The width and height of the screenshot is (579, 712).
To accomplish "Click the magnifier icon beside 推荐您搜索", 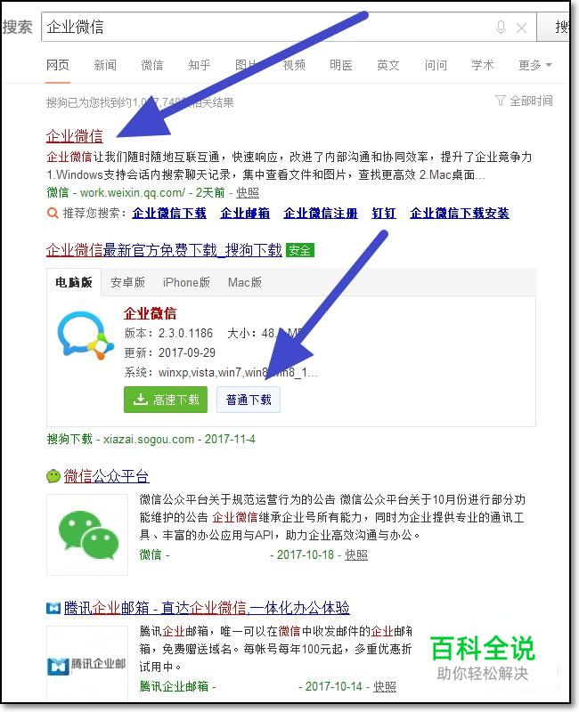I will [53, 213].
